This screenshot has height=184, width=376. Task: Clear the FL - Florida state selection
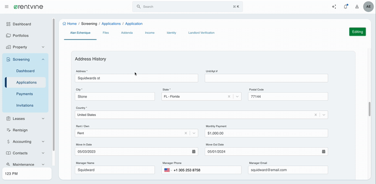229,97
